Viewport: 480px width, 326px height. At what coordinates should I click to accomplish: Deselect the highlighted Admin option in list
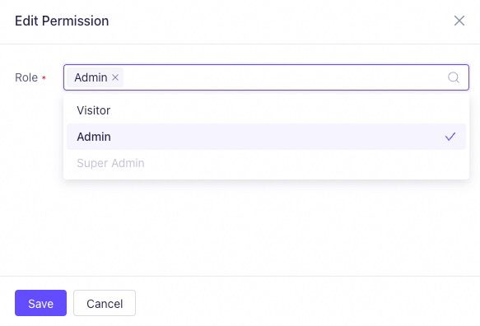[x=266, y=137]
